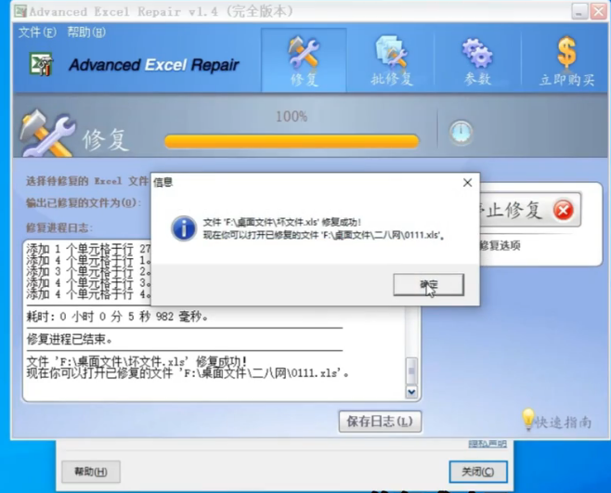This screenshot has width=611, height=493.
Task: Click the red X on 停止修复 button
Action: tap(563, 211)
